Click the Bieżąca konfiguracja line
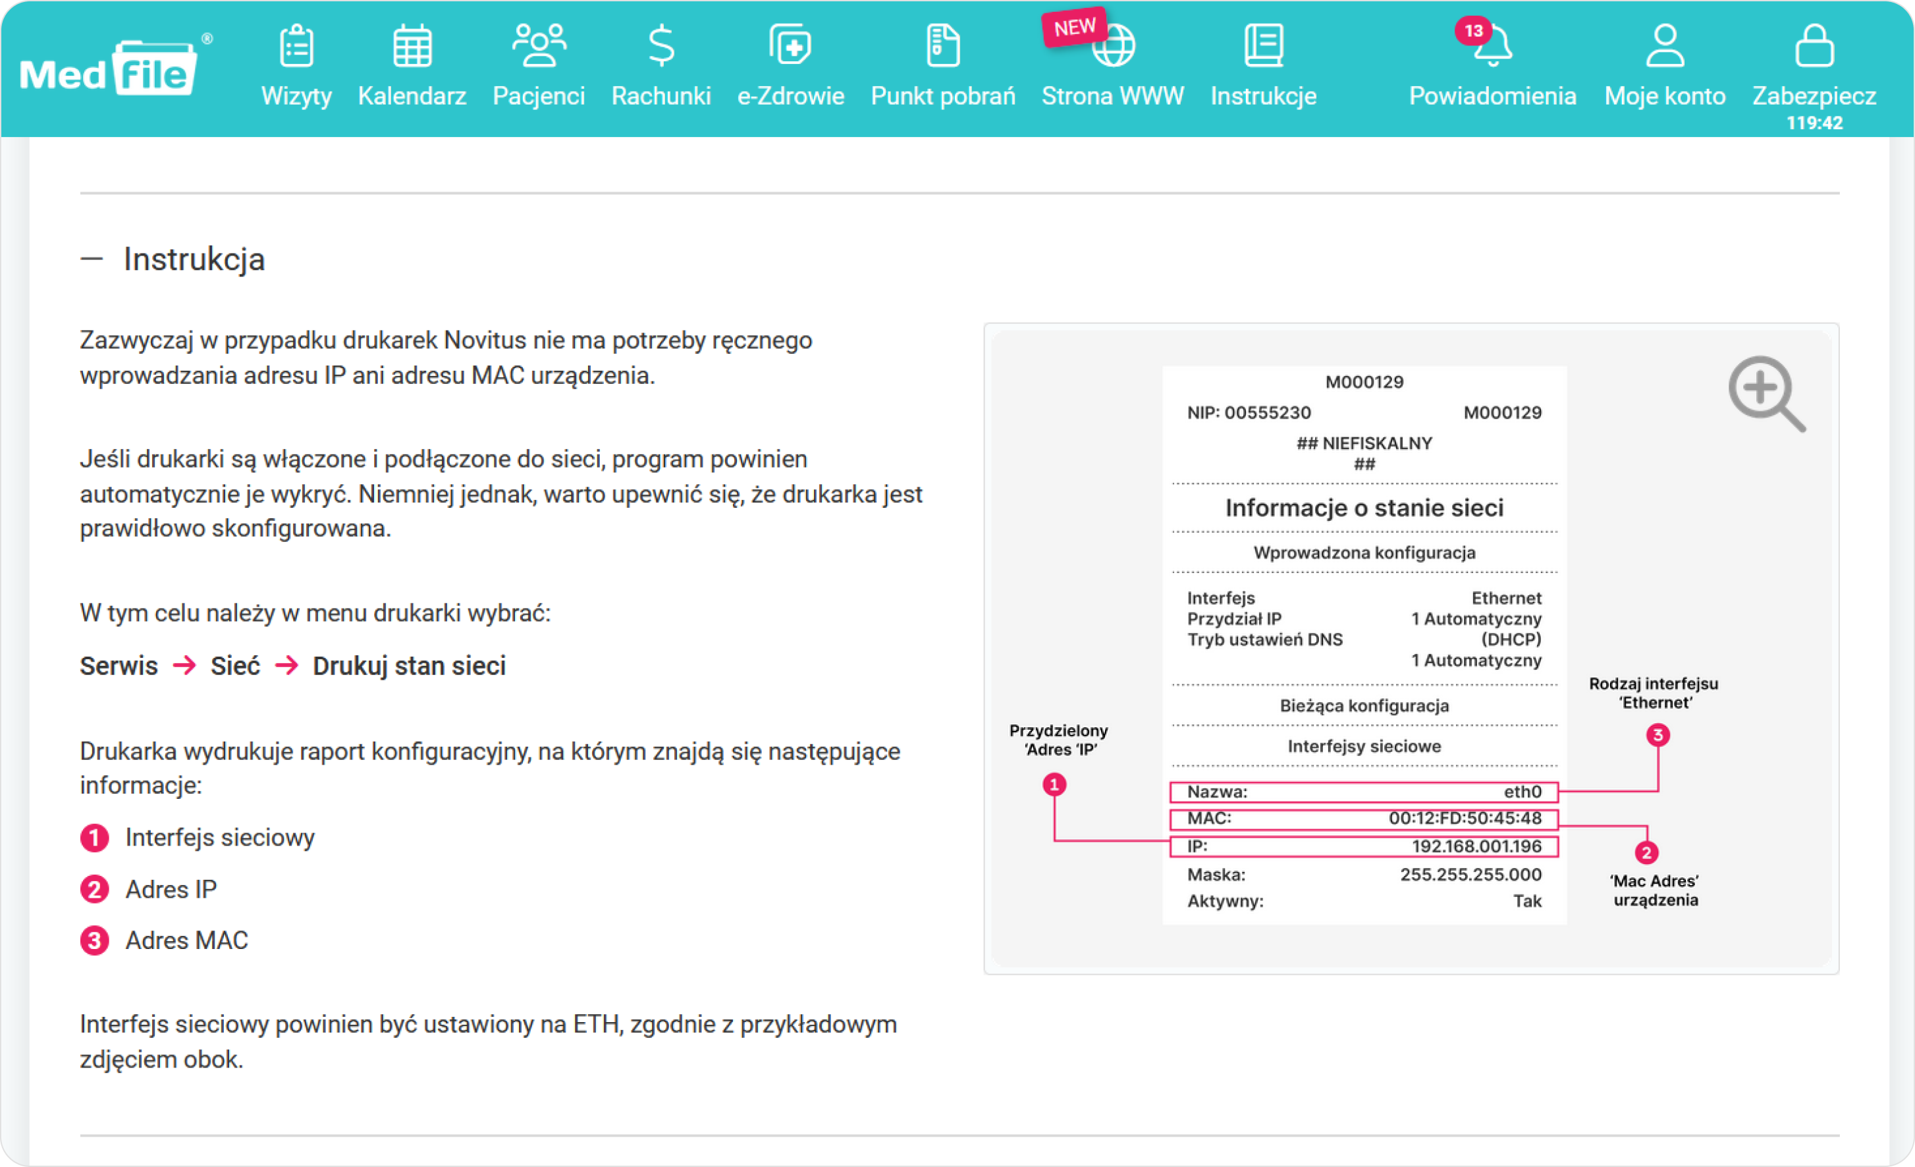The height and width of the screenshot is (1167, 1915). [1364, 706]
